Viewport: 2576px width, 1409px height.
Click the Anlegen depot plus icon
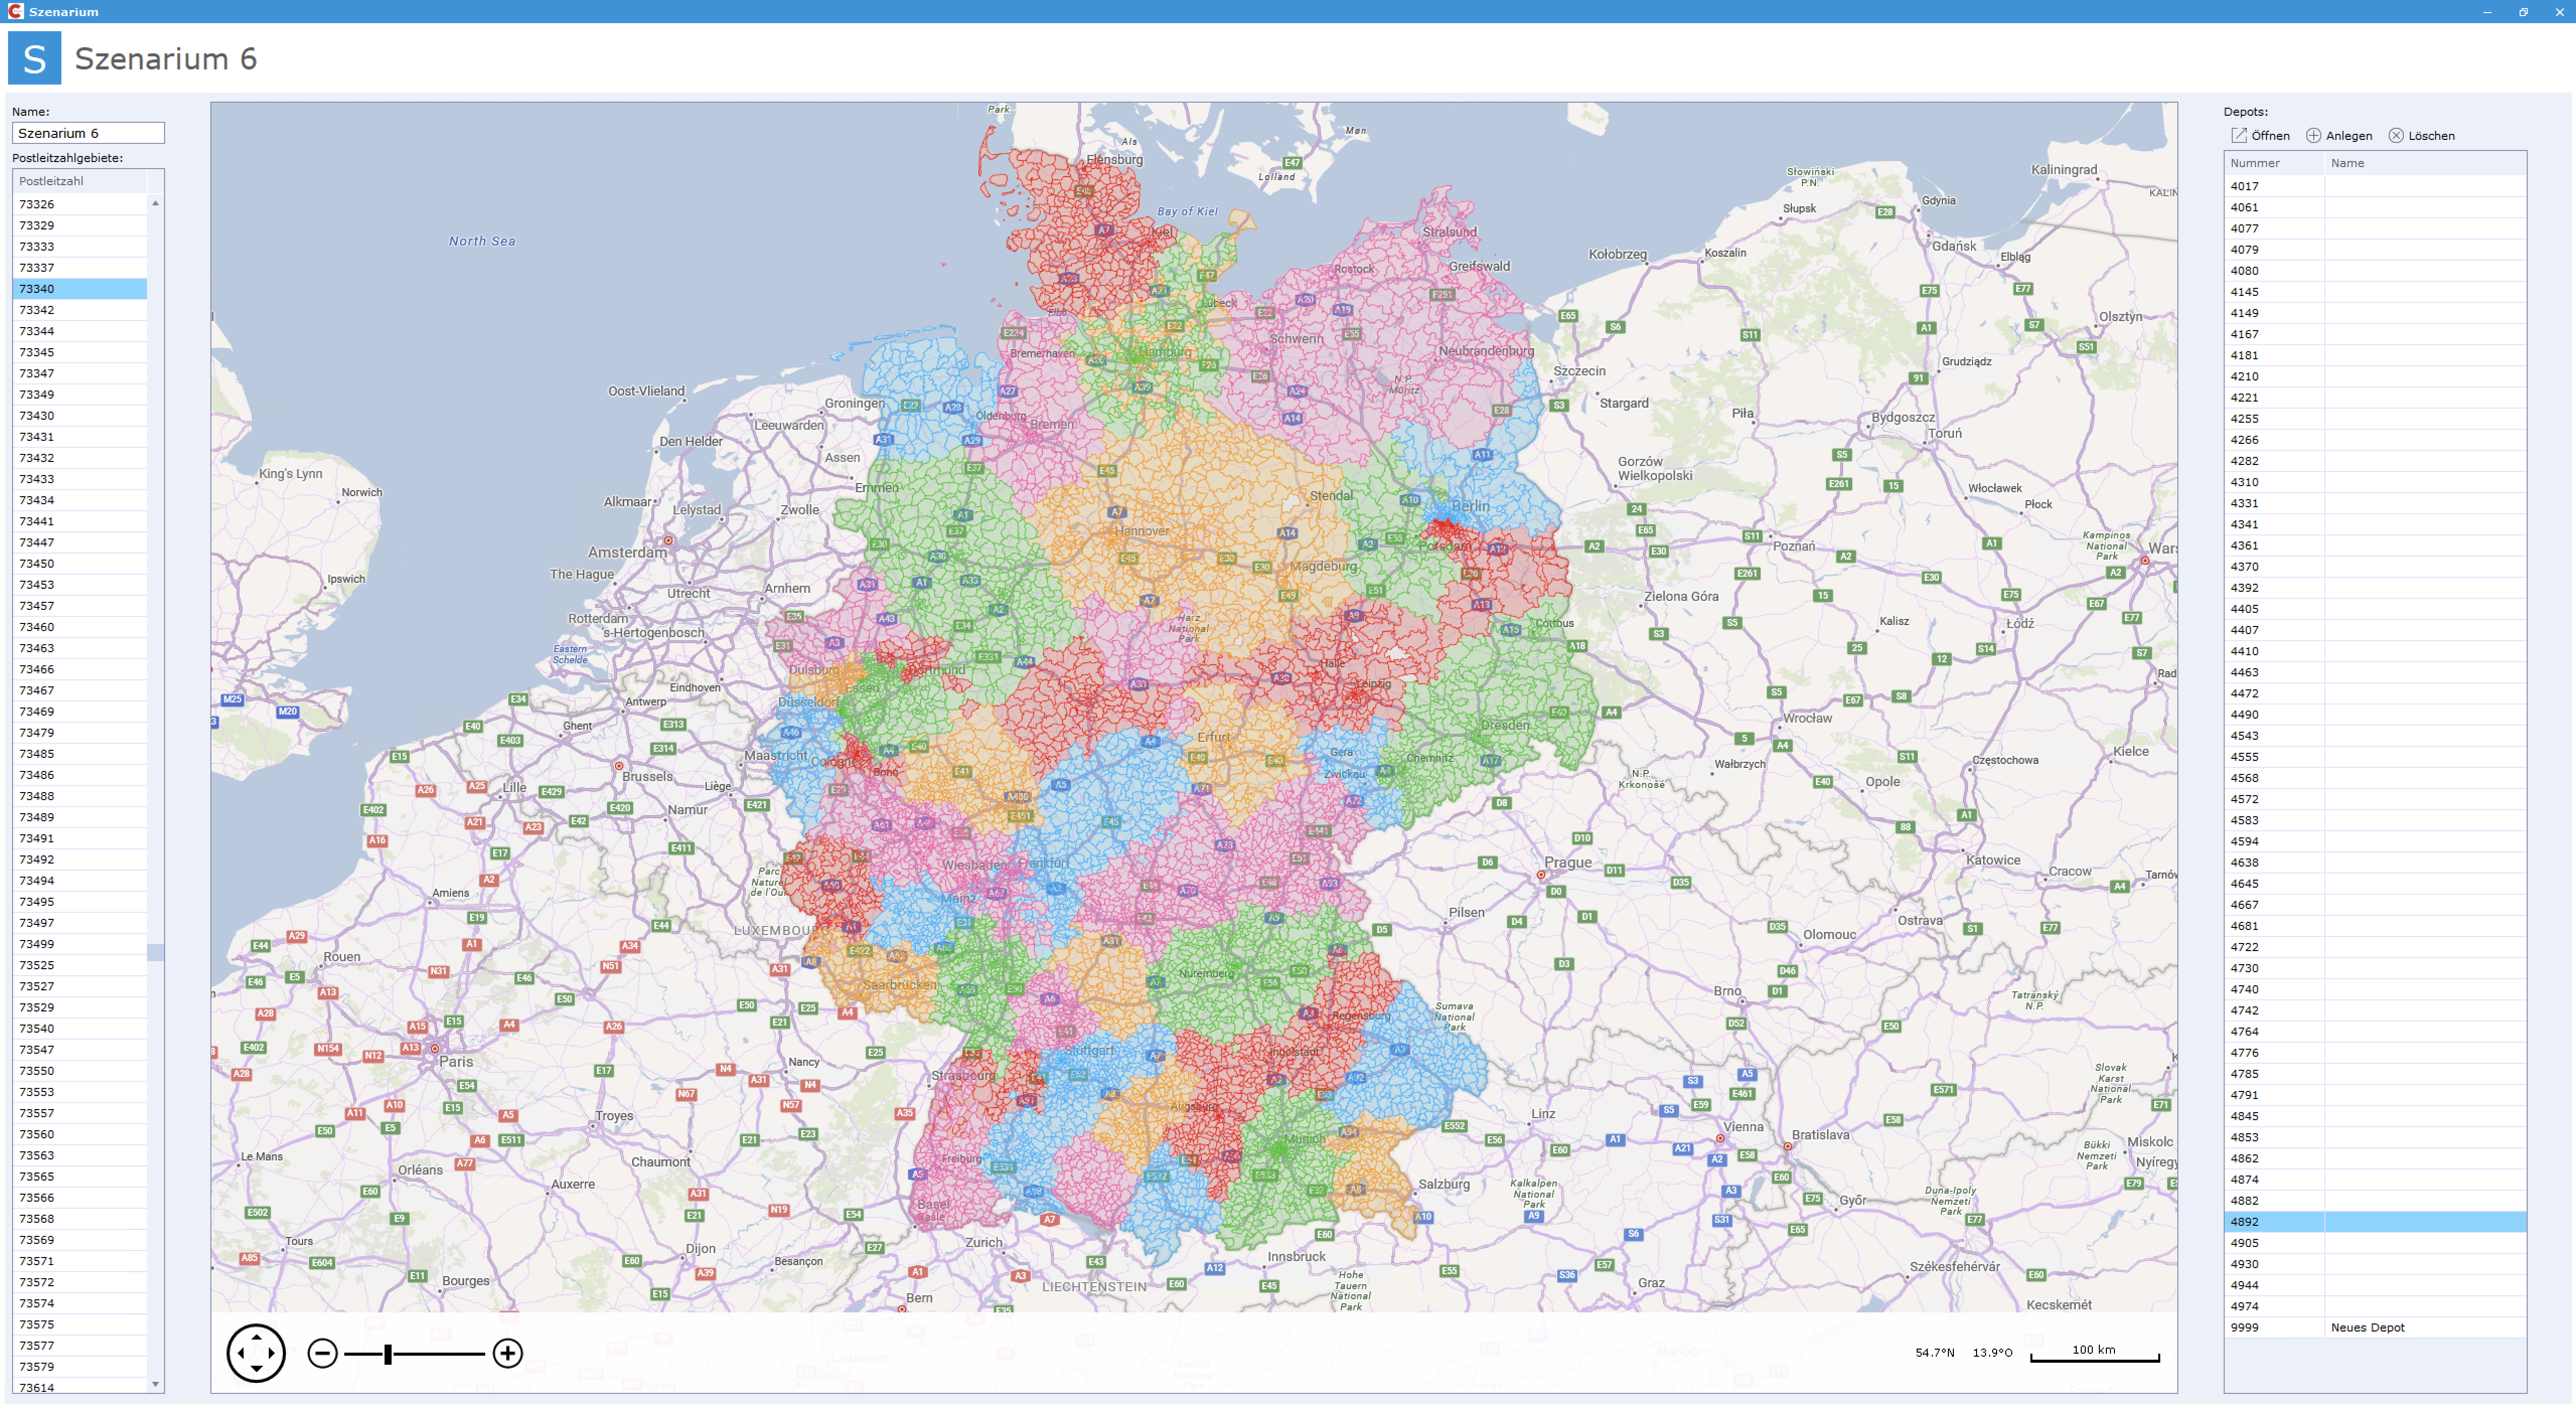click(2313, 135)
